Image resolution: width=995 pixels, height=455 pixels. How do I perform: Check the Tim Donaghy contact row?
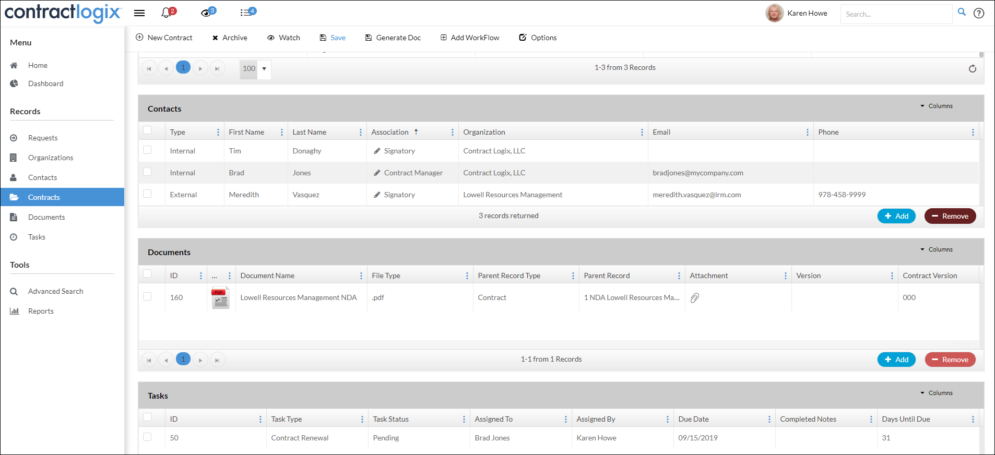click(147, 150)
